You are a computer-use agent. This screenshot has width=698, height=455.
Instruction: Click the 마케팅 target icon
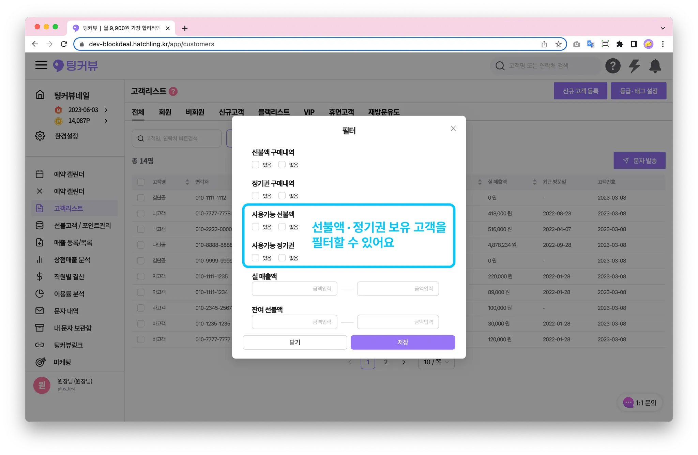pyautogui.click(x=41, y=362)
